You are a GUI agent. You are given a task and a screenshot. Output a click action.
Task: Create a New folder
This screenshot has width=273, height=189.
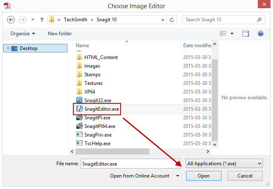point(60,34)
